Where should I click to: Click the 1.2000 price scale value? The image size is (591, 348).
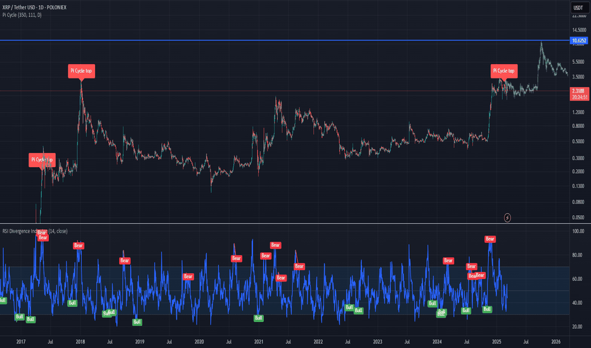click(579, 112)
